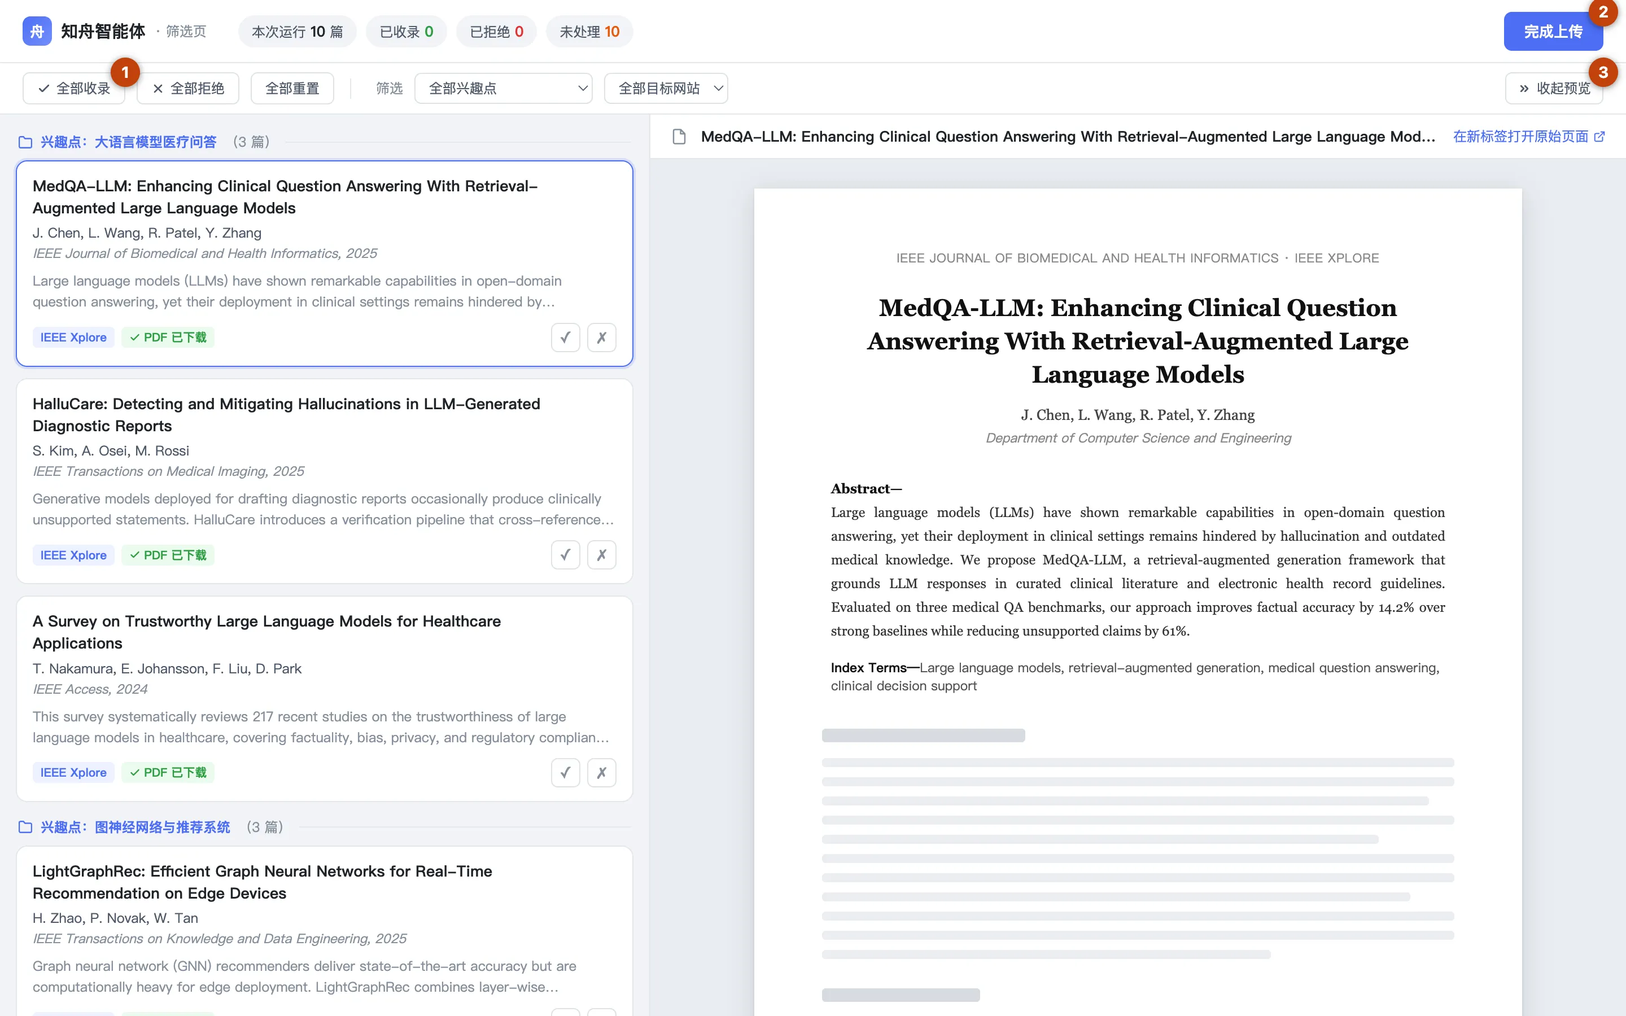Select the MedQA-LLM paper card title

click(x=285, y=197)
